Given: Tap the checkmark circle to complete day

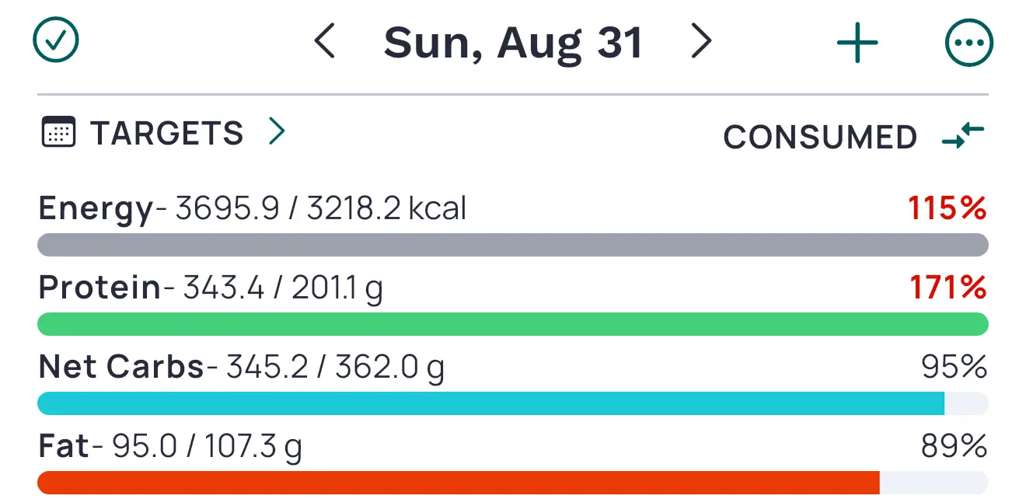Looking at the screenshot, I should click(x=56, y=42).
